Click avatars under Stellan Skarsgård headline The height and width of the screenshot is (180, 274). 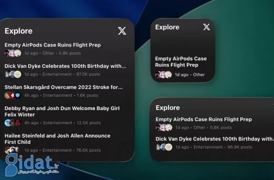pos(13,95)
